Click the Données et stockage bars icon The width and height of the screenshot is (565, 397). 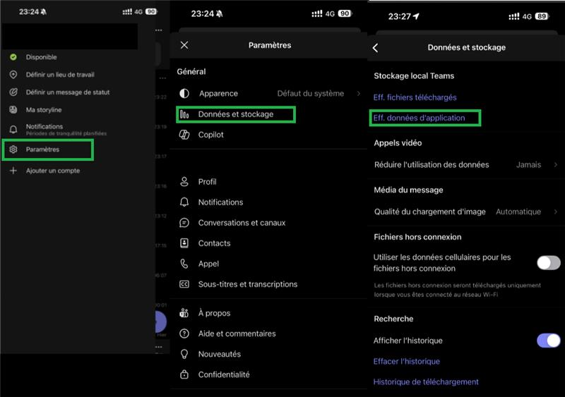(184, 114)
